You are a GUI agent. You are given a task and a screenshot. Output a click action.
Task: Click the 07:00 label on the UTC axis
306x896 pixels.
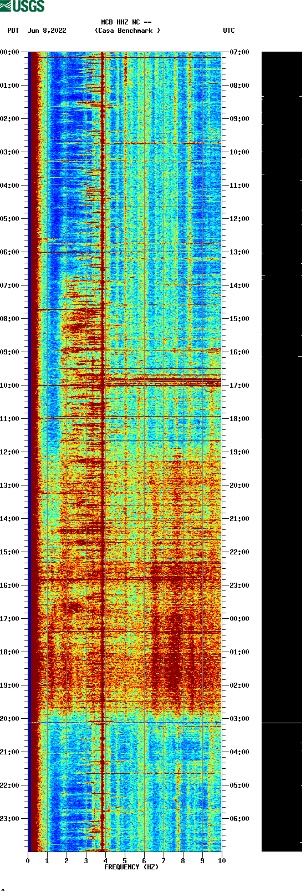(239, 52)
